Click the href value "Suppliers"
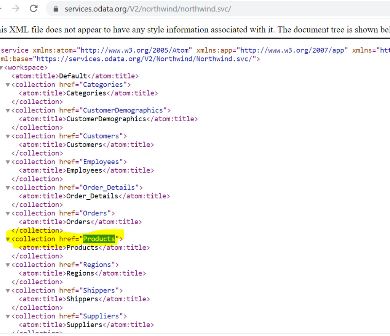Viewport: 390px width, 336px height. pos(101,316)
